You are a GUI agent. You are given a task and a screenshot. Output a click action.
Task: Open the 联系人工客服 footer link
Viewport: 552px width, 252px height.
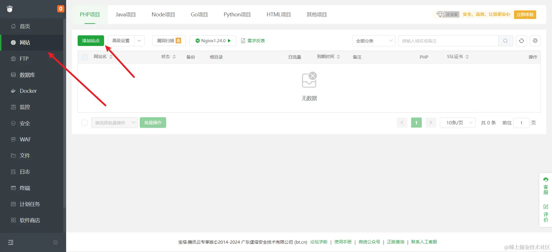click(x=424, y=242)
